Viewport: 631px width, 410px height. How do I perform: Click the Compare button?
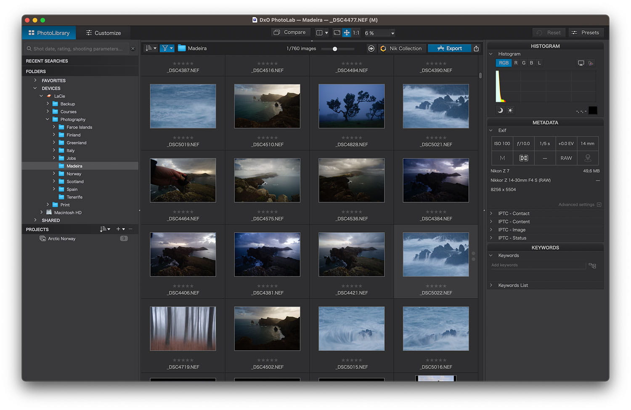(x=290, y=32)
